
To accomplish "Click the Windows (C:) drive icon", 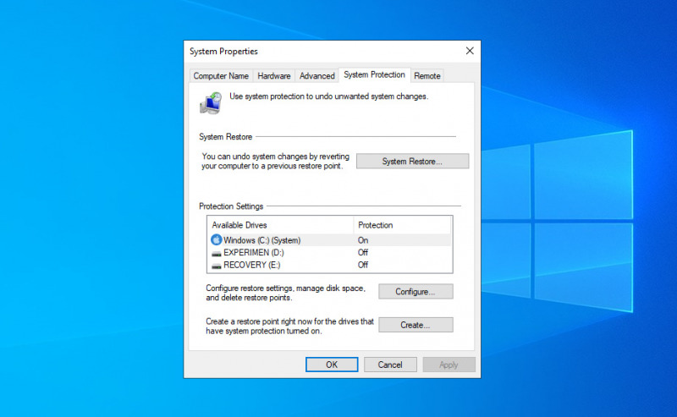I will click(x=216, y=240).
